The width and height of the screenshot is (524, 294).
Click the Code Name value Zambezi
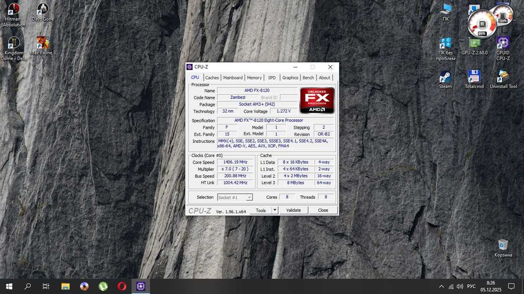(x=237, y=97)
